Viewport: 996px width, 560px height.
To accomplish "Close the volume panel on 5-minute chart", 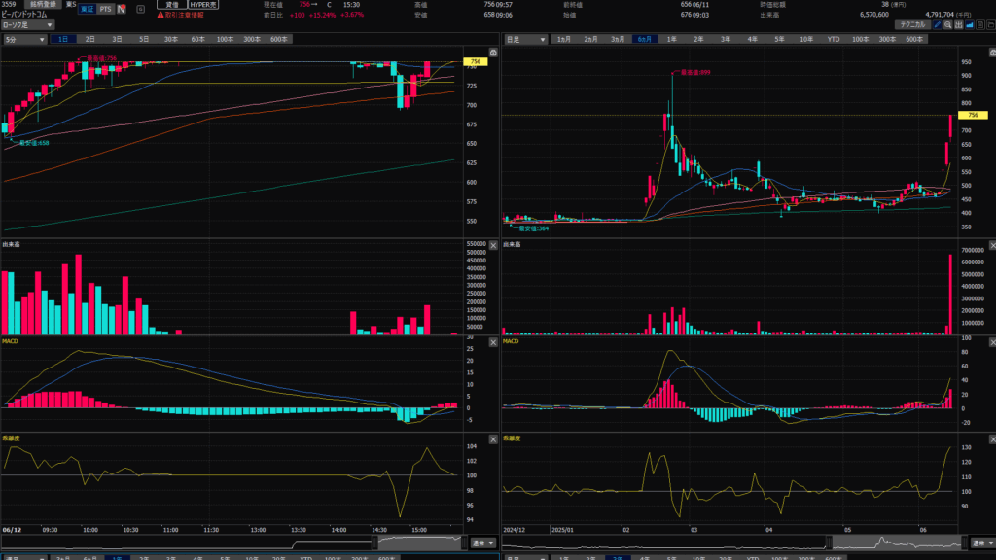I will (493, 245).
